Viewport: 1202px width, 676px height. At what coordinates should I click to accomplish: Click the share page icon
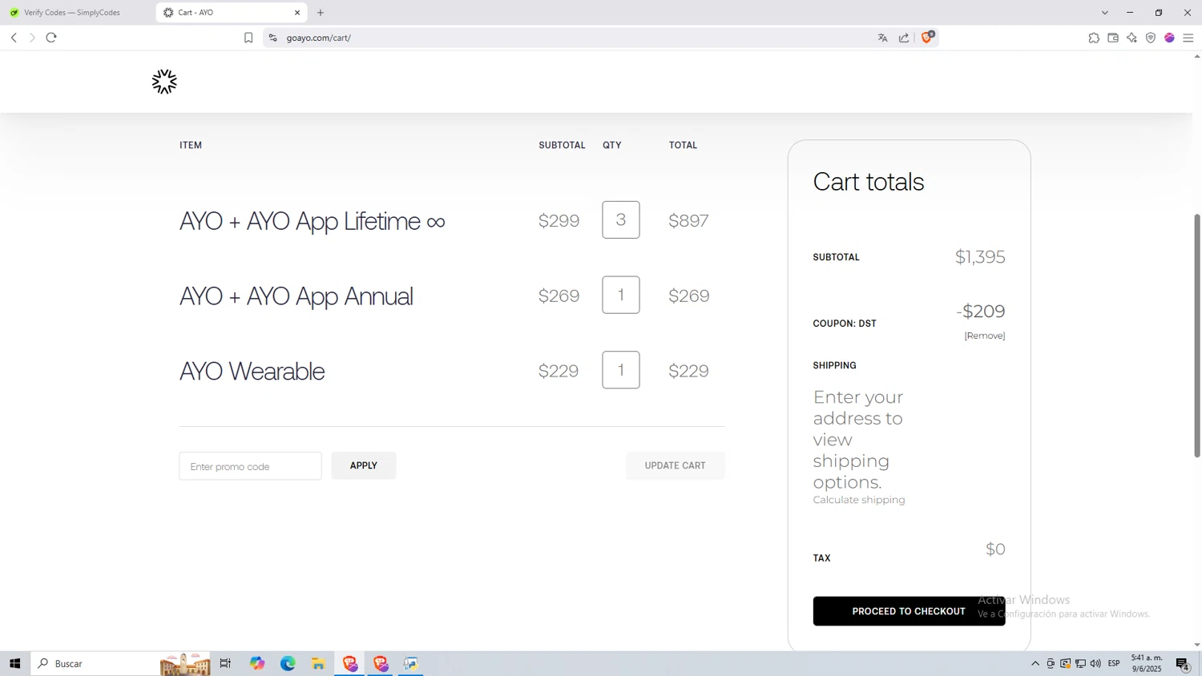pos(904,38)
